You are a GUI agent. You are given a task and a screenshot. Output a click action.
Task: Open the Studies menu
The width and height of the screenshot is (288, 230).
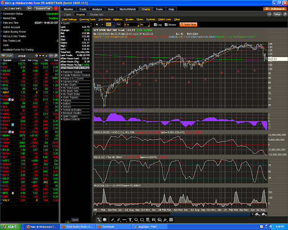(129, 19)
